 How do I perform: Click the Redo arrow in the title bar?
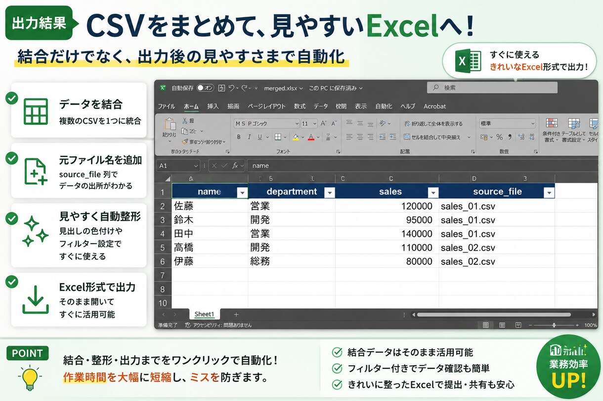pyautogui.click(x=245, y=88)
